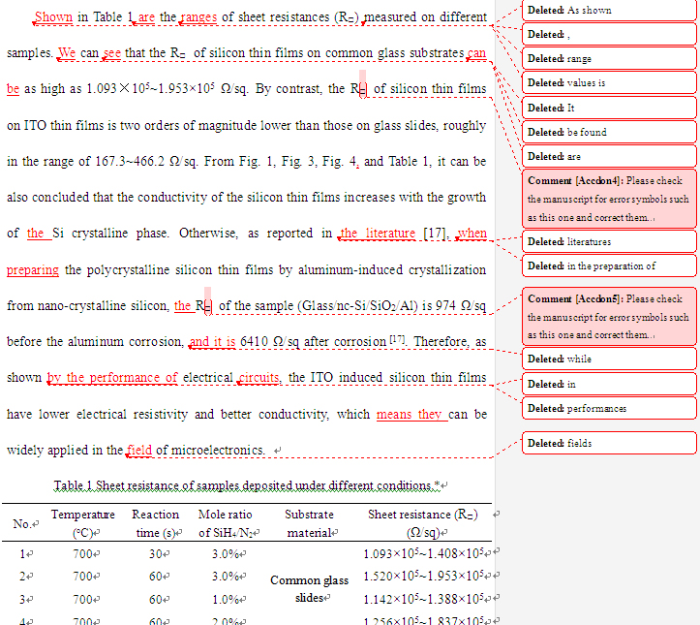
Task: Click the "Deleted: fields" revision balloon
Action: (609, 444)
